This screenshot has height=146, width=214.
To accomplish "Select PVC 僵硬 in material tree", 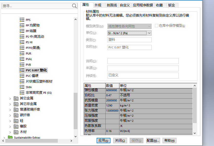I will pos(32,76).
